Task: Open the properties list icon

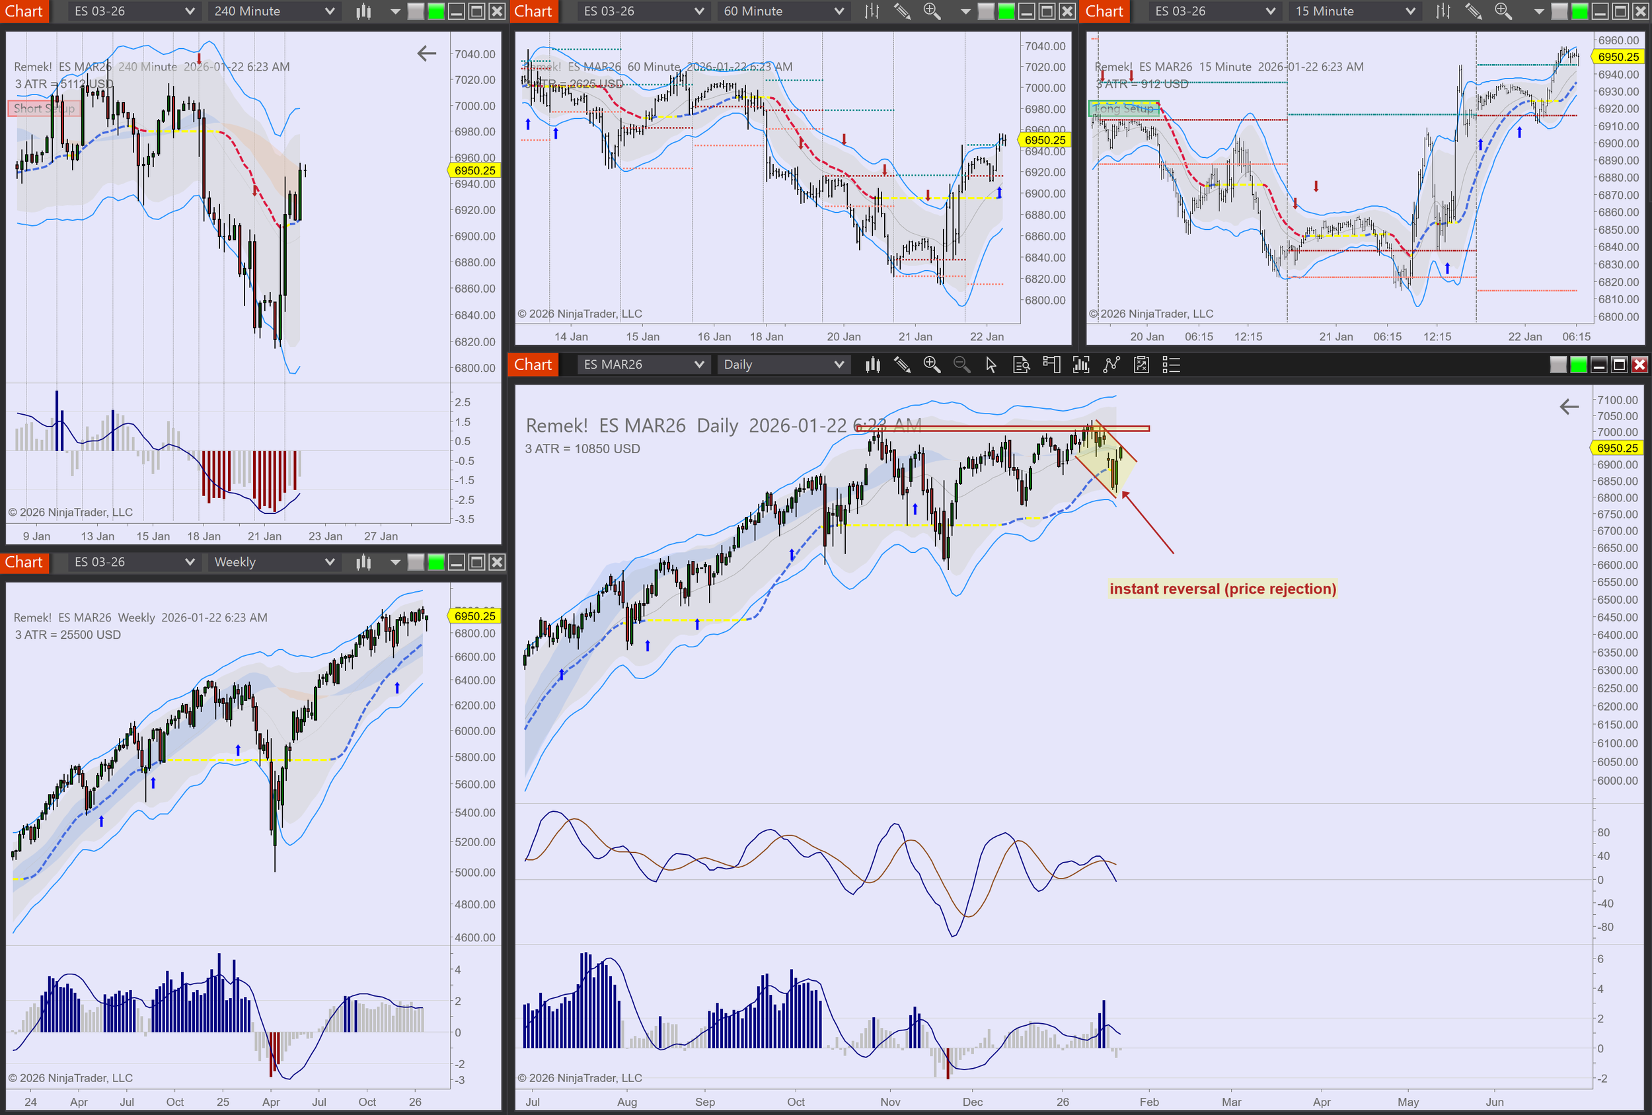Action: (x=1171, y=365)
